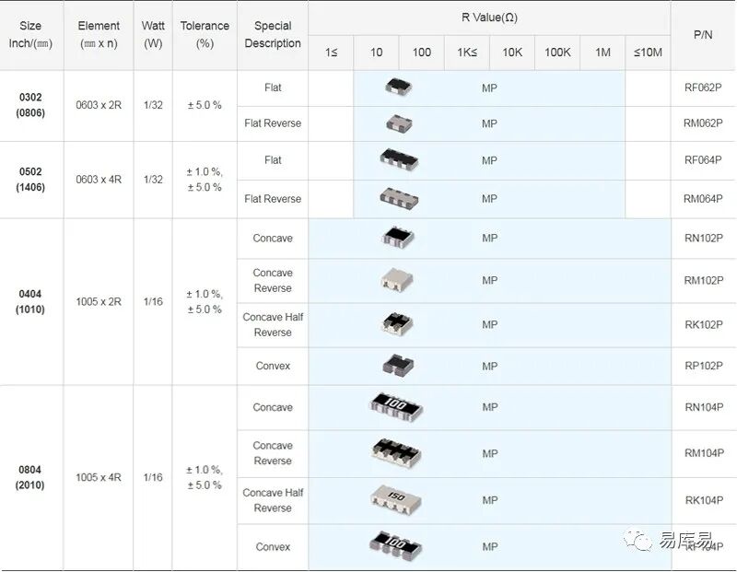This screenshot has height=572, width=737.
Task: Click the 1/32 watt cell for 0302
Action: tap(153, 105)
